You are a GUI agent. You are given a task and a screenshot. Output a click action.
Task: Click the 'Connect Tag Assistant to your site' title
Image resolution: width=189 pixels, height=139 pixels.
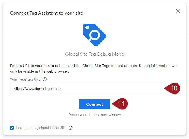47,13
